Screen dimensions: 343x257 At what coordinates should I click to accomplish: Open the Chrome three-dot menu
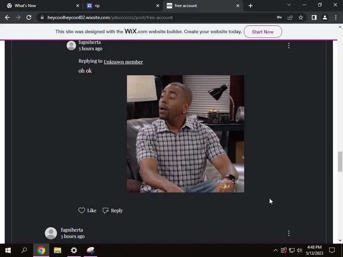tap(336, 17)
